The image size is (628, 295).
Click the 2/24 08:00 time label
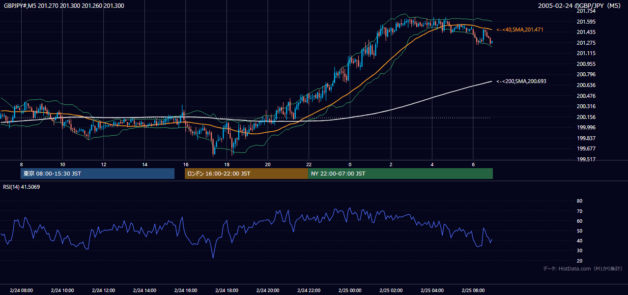click(21, 290)
